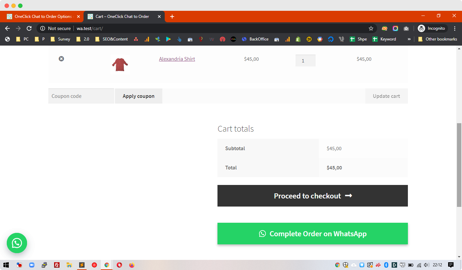Click Complete Order on WhatsApp
This screenshot has height=270, width=462.
[x=313, y=233]
